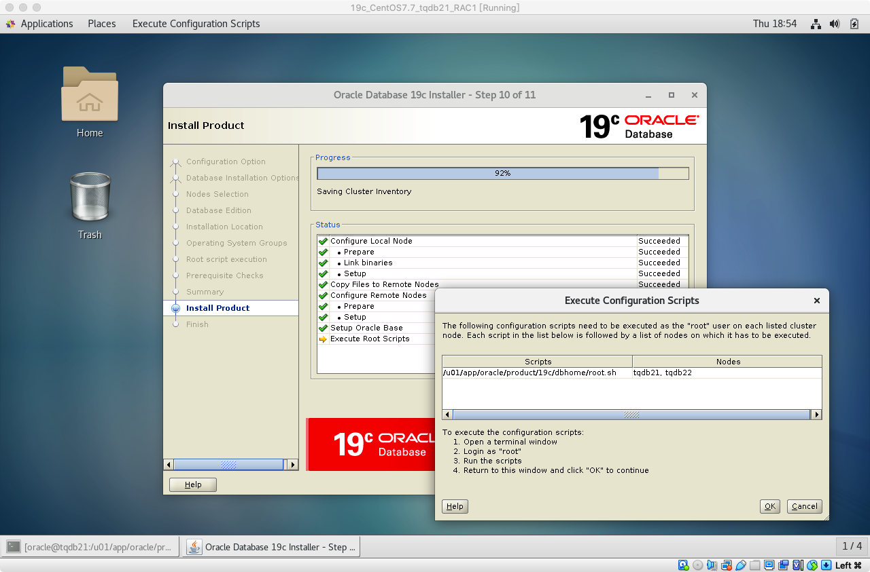Select the Configuration Option step

click(x=226, y=161)
